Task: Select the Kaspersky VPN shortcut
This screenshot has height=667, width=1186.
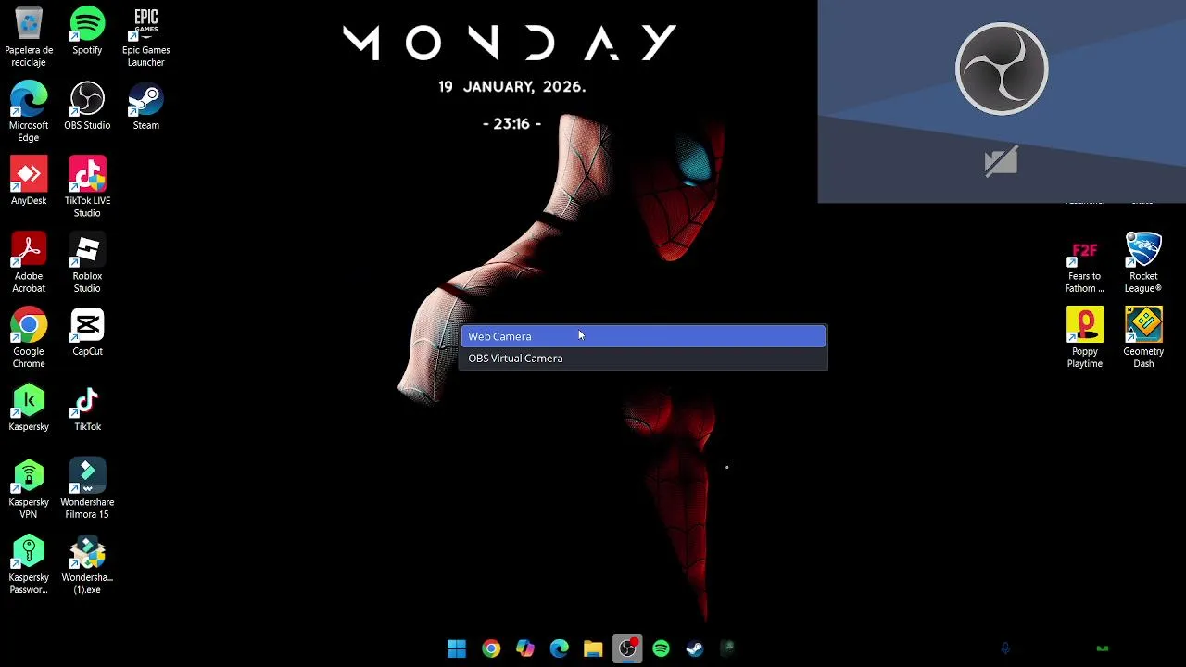Action: (x=29, y=489)
